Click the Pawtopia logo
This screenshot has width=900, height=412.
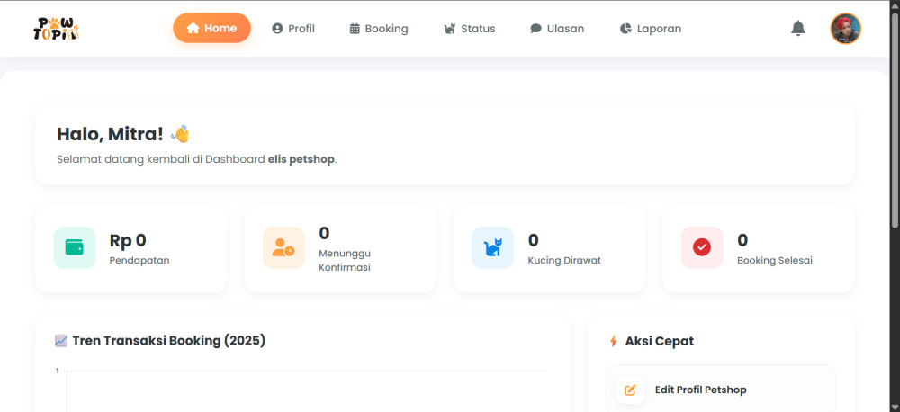point(55,29)
